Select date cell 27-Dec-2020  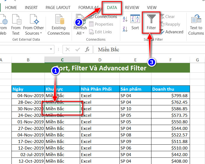tap(28, 128)
